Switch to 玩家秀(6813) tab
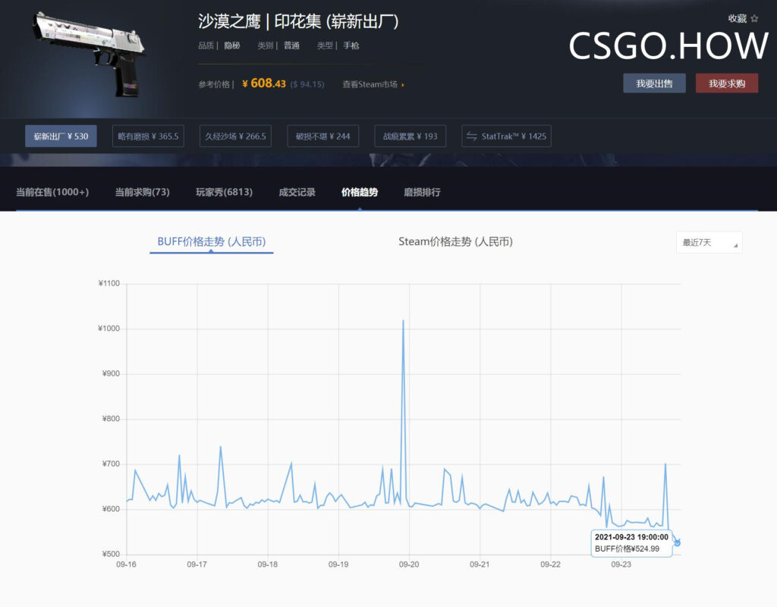Image resolution: width=777 pixels, height=607 pixels. (224, 192)
